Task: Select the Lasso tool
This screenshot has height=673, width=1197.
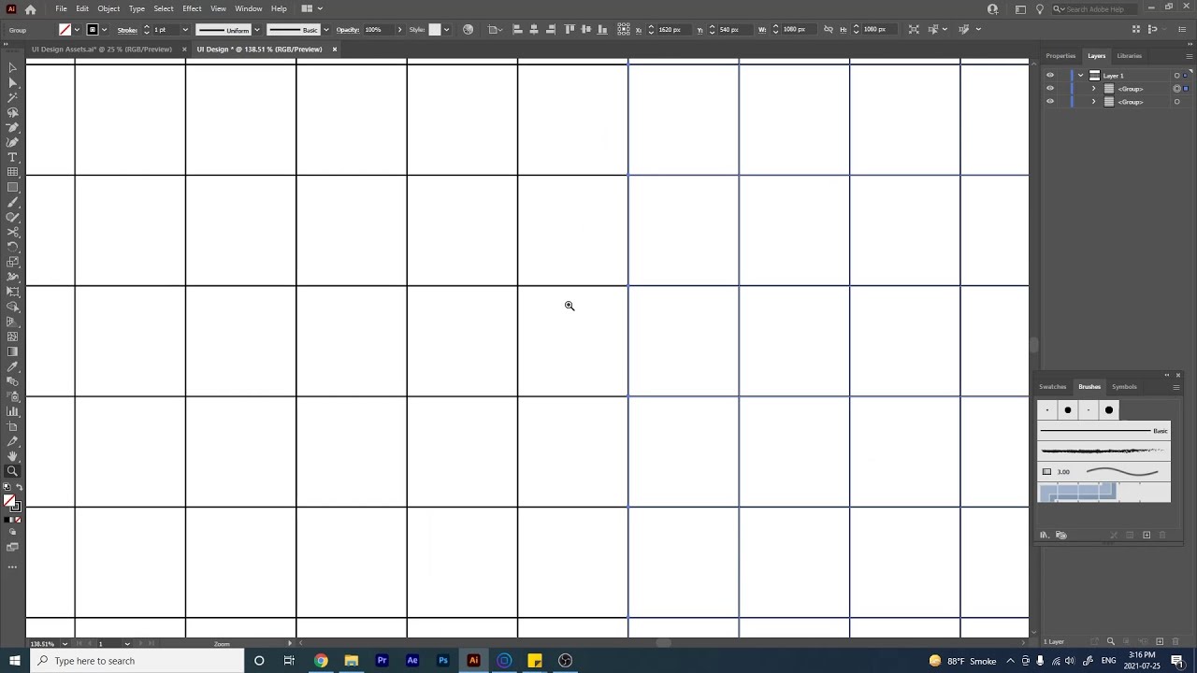Action: (x=12, y=112)
